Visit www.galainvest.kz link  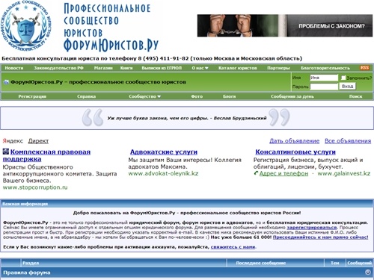pos(344,173)
